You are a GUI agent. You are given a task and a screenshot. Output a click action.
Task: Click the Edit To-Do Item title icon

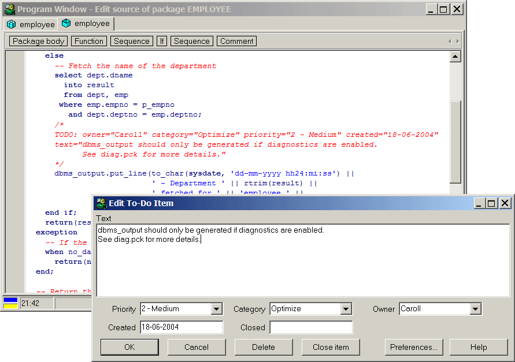pos(101,203)
